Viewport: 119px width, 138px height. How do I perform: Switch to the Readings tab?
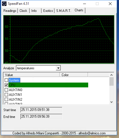[10, 11]
